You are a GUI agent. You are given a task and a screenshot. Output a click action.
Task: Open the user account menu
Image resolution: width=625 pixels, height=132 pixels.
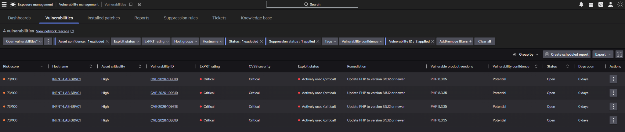(610, 4)
